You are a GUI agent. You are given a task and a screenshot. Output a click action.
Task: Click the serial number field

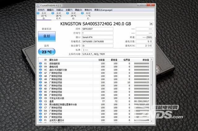pyautogui.click(x=97, y=33)
